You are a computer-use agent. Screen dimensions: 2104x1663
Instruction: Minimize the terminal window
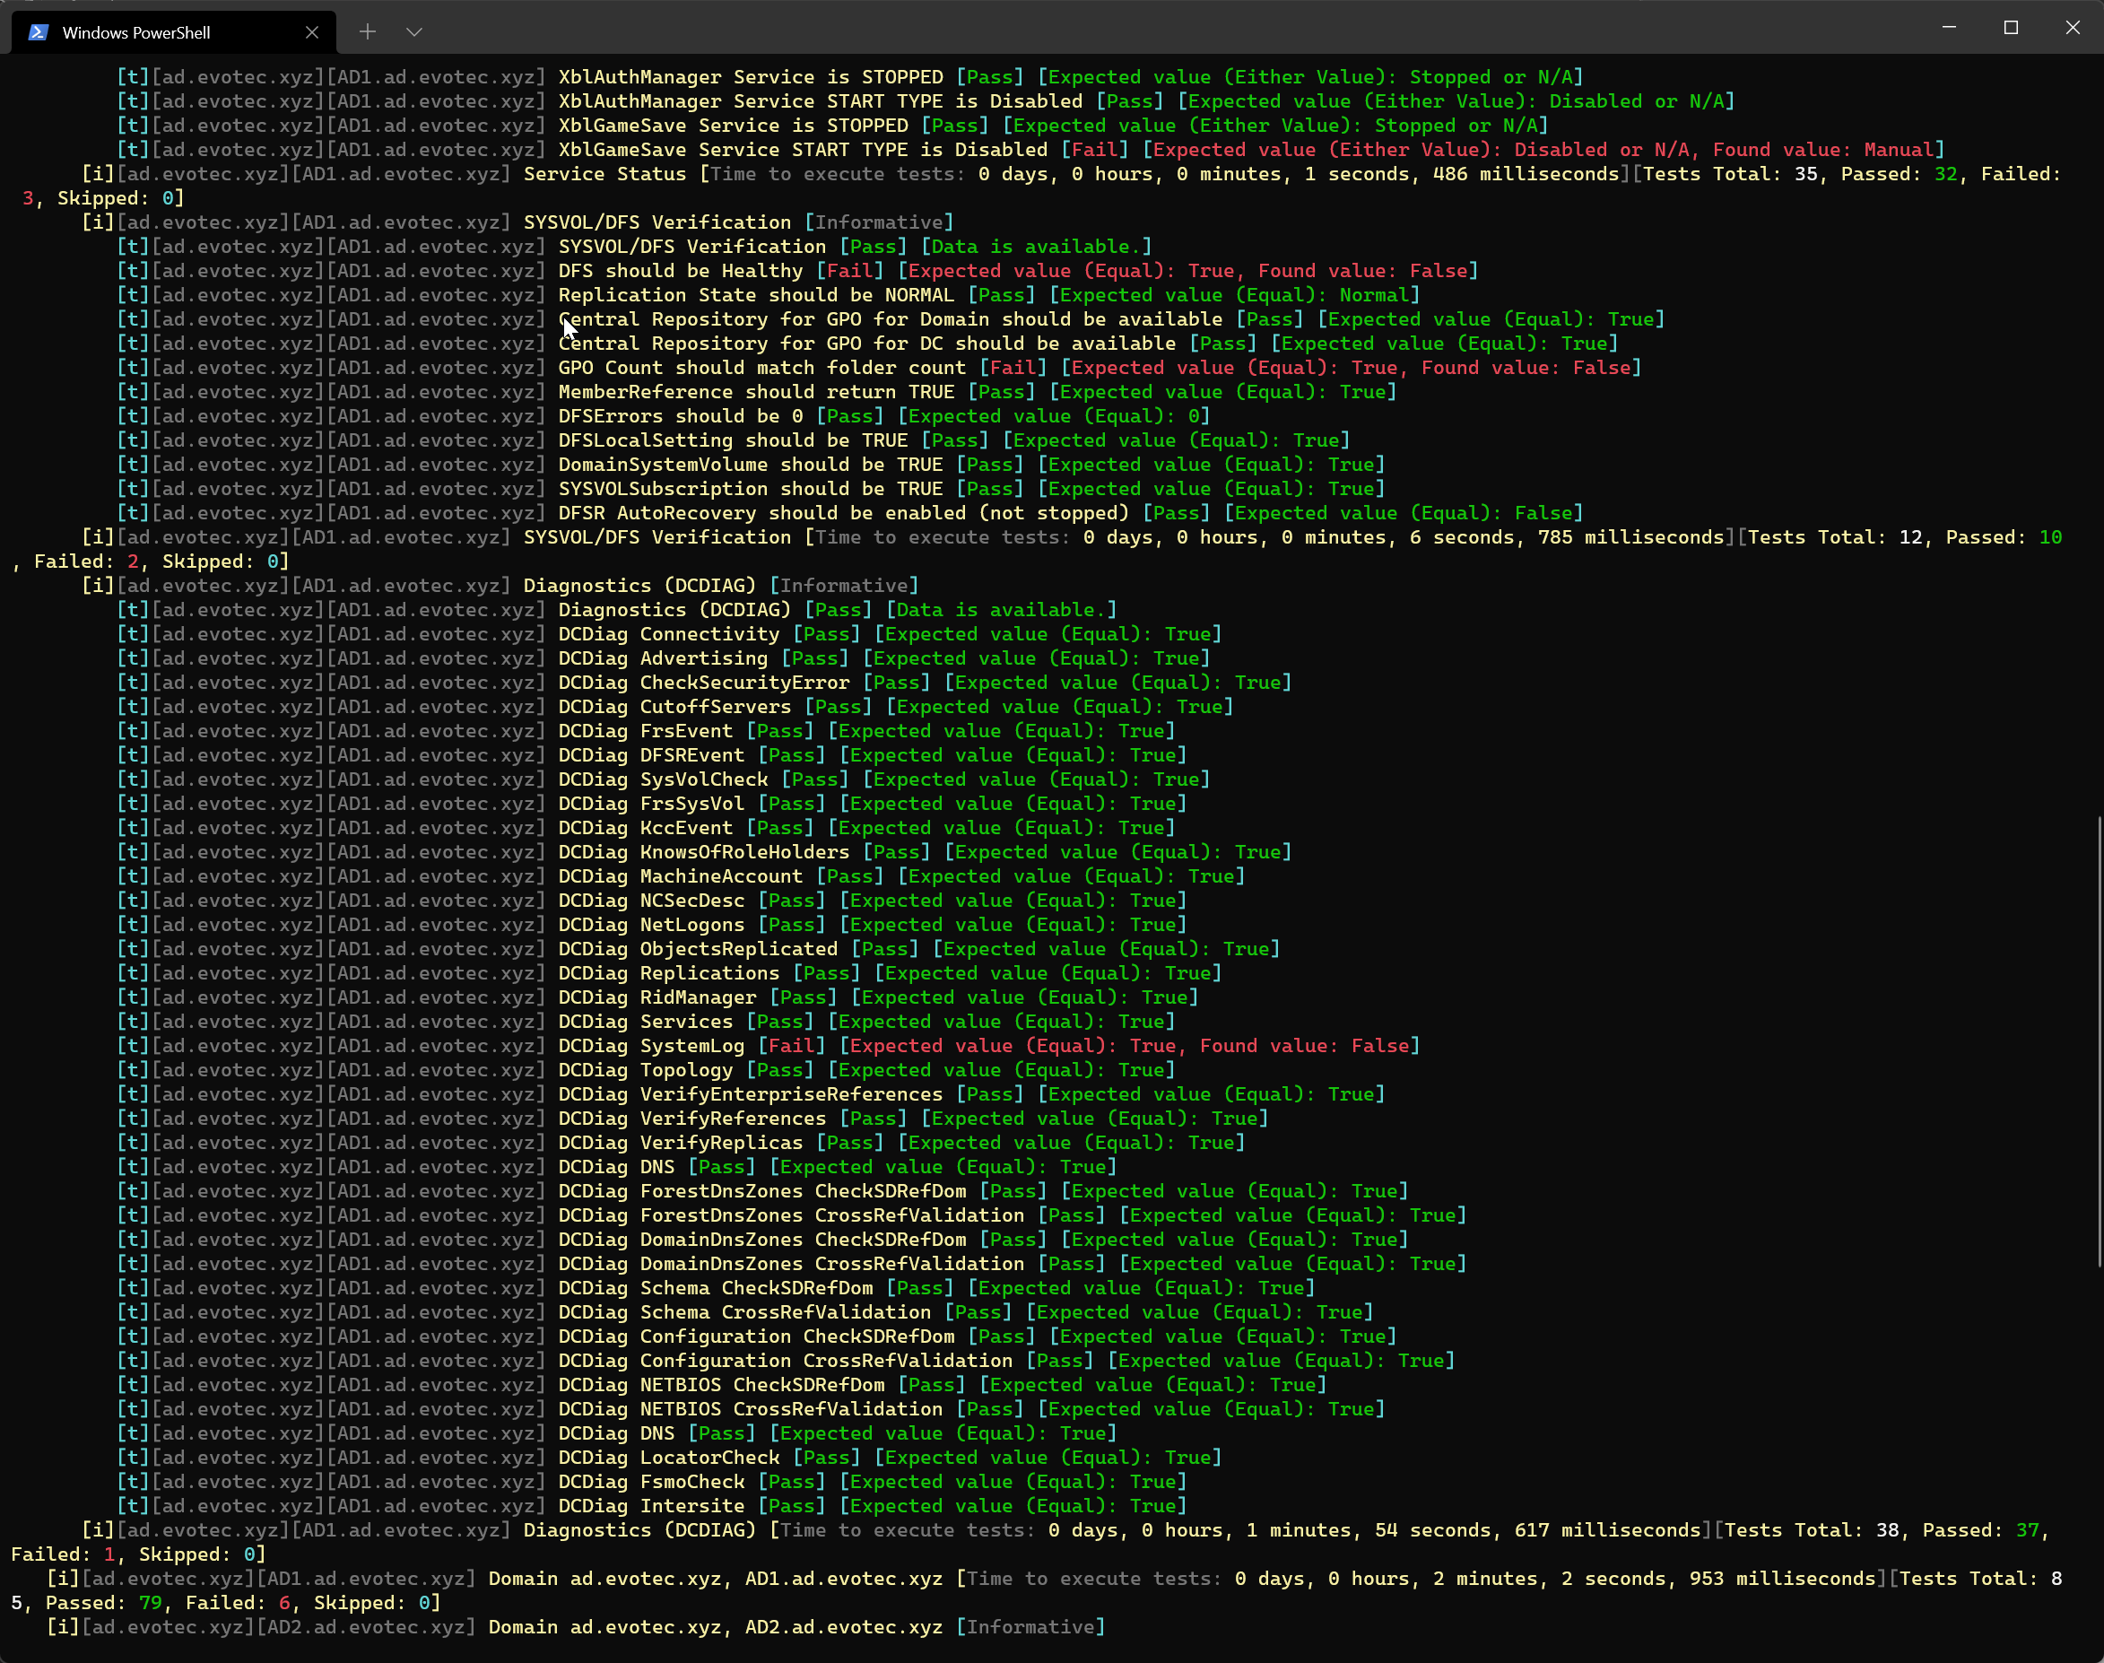click(1948, 27)
